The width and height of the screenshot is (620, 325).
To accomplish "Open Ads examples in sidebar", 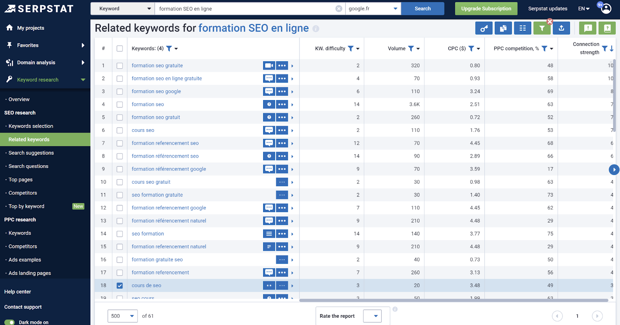I will point(25,260).
